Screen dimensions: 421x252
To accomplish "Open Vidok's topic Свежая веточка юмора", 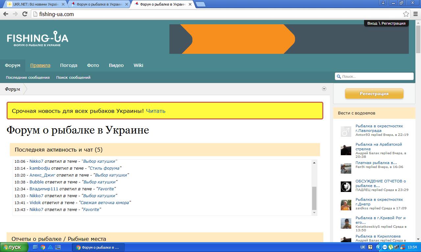I will point(105,203).
